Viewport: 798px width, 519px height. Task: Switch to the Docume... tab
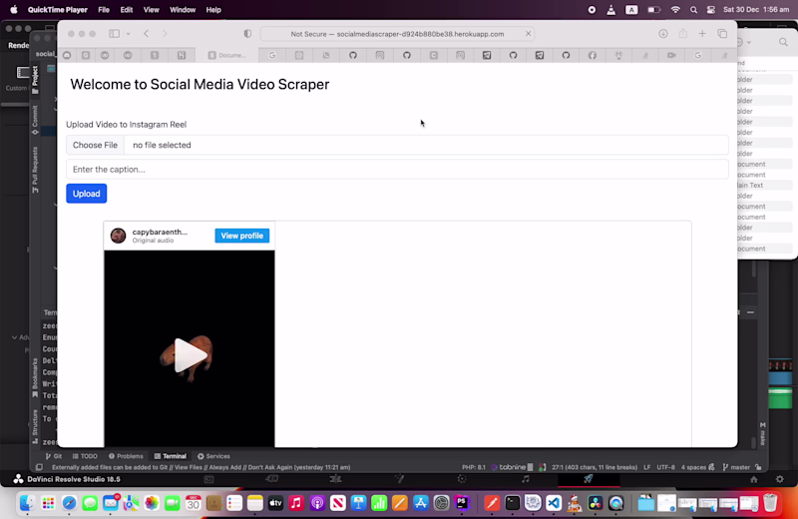tap(227, 55)
